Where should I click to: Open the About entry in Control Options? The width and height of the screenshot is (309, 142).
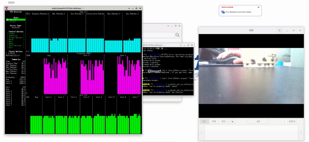click(11, 44)
